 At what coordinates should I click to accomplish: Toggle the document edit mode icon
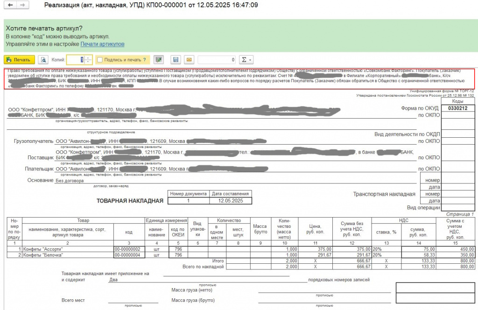point(159,60)
